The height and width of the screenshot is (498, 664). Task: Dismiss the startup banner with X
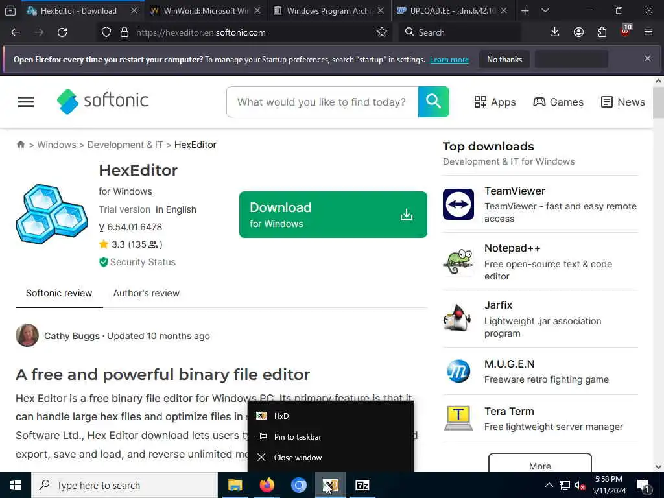(x=648, y=58)
